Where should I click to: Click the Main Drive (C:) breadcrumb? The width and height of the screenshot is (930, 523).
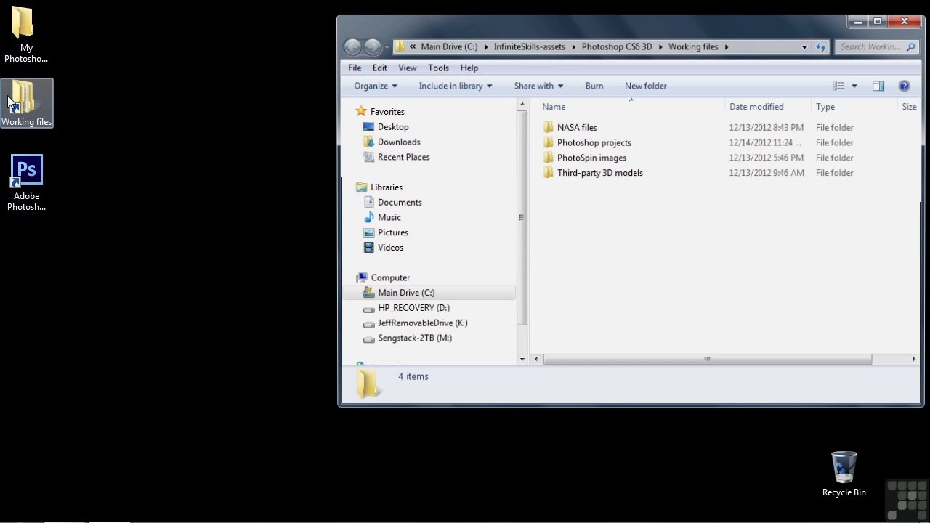point(449,46)
